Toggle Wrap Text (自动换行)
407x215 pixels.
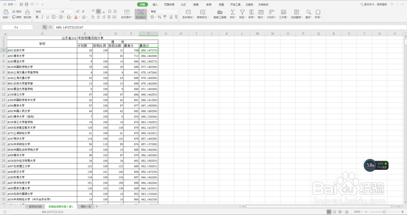click(141, 14)
